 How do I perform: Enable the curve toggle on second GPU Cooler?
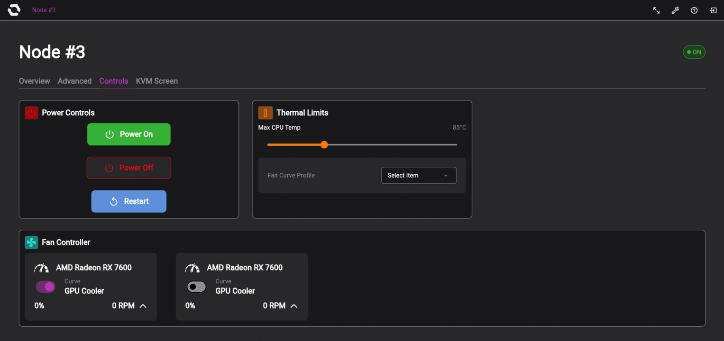[196, 287]
